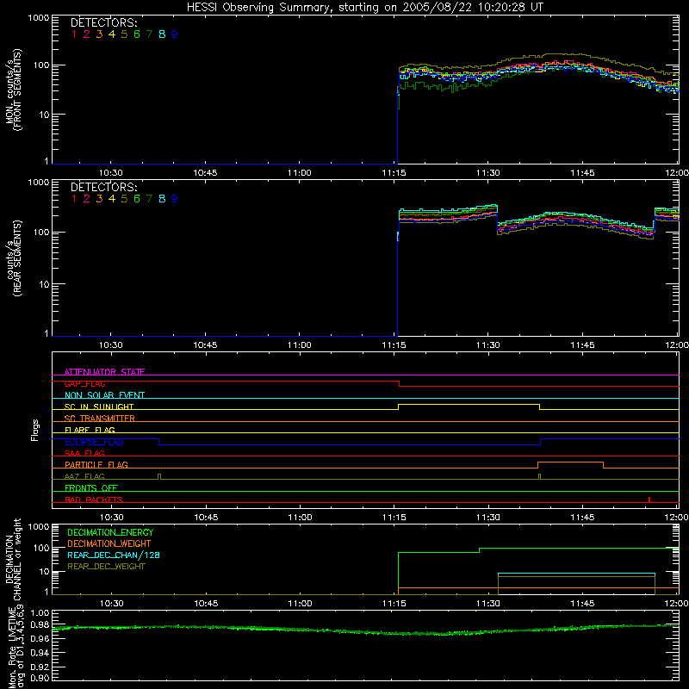The image size is (689, 689).
Task: Select blue detector 9 in front segments legend
Action: pyautogui.click(x=175, y=34)
